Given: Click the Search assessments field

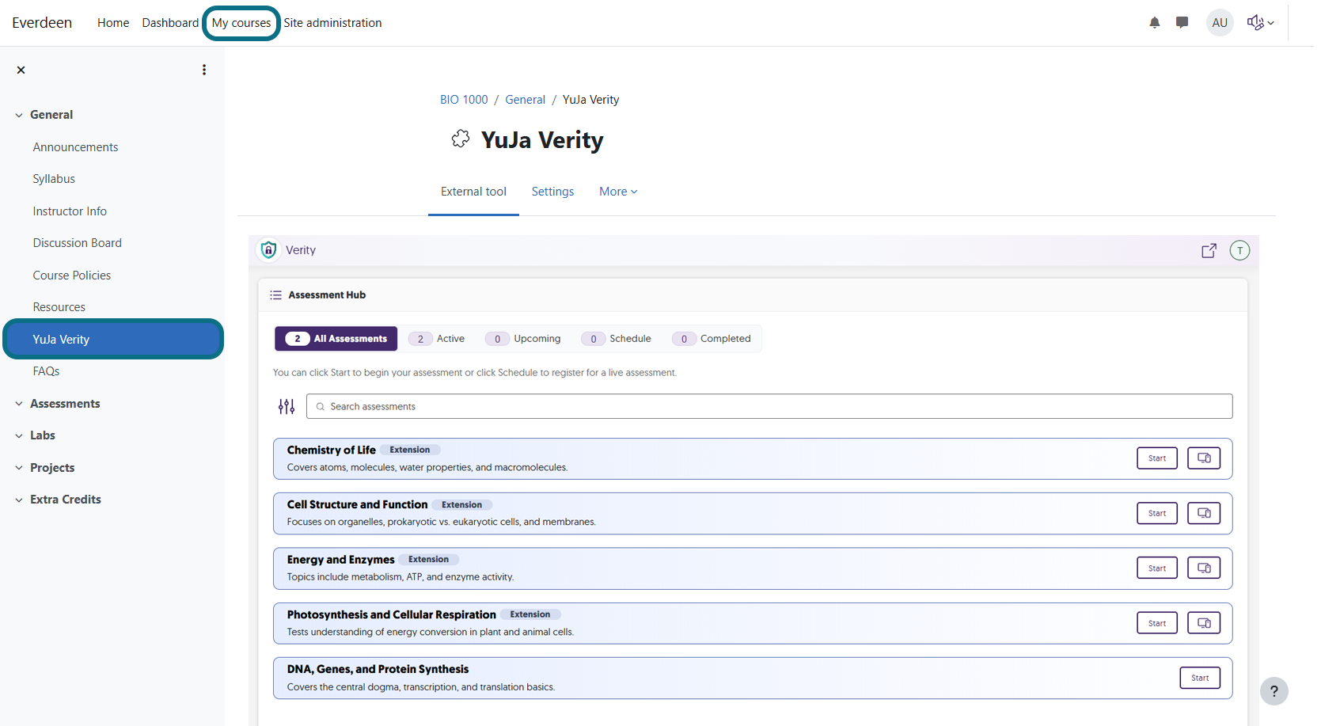Looking at the screenshot, I should tap(769, 406).
